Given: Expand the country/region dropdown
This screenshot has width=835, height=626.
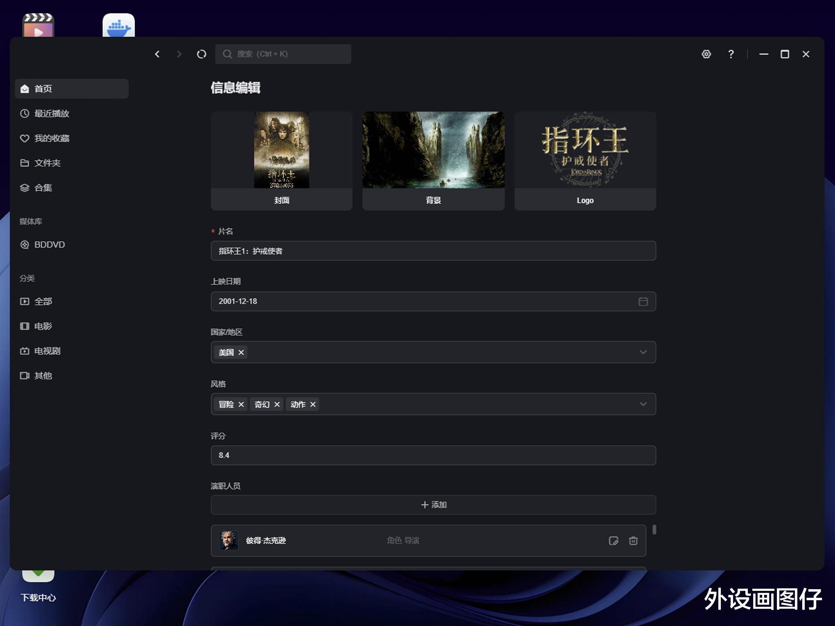Looking at the screenshot, I should point(643,352).
